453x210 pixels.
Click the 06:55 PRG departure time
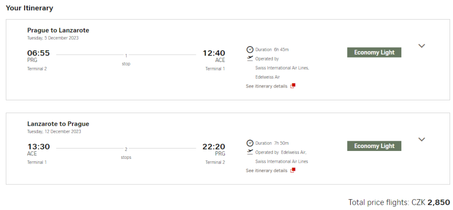pyautogui.click(x=38, y=53)
